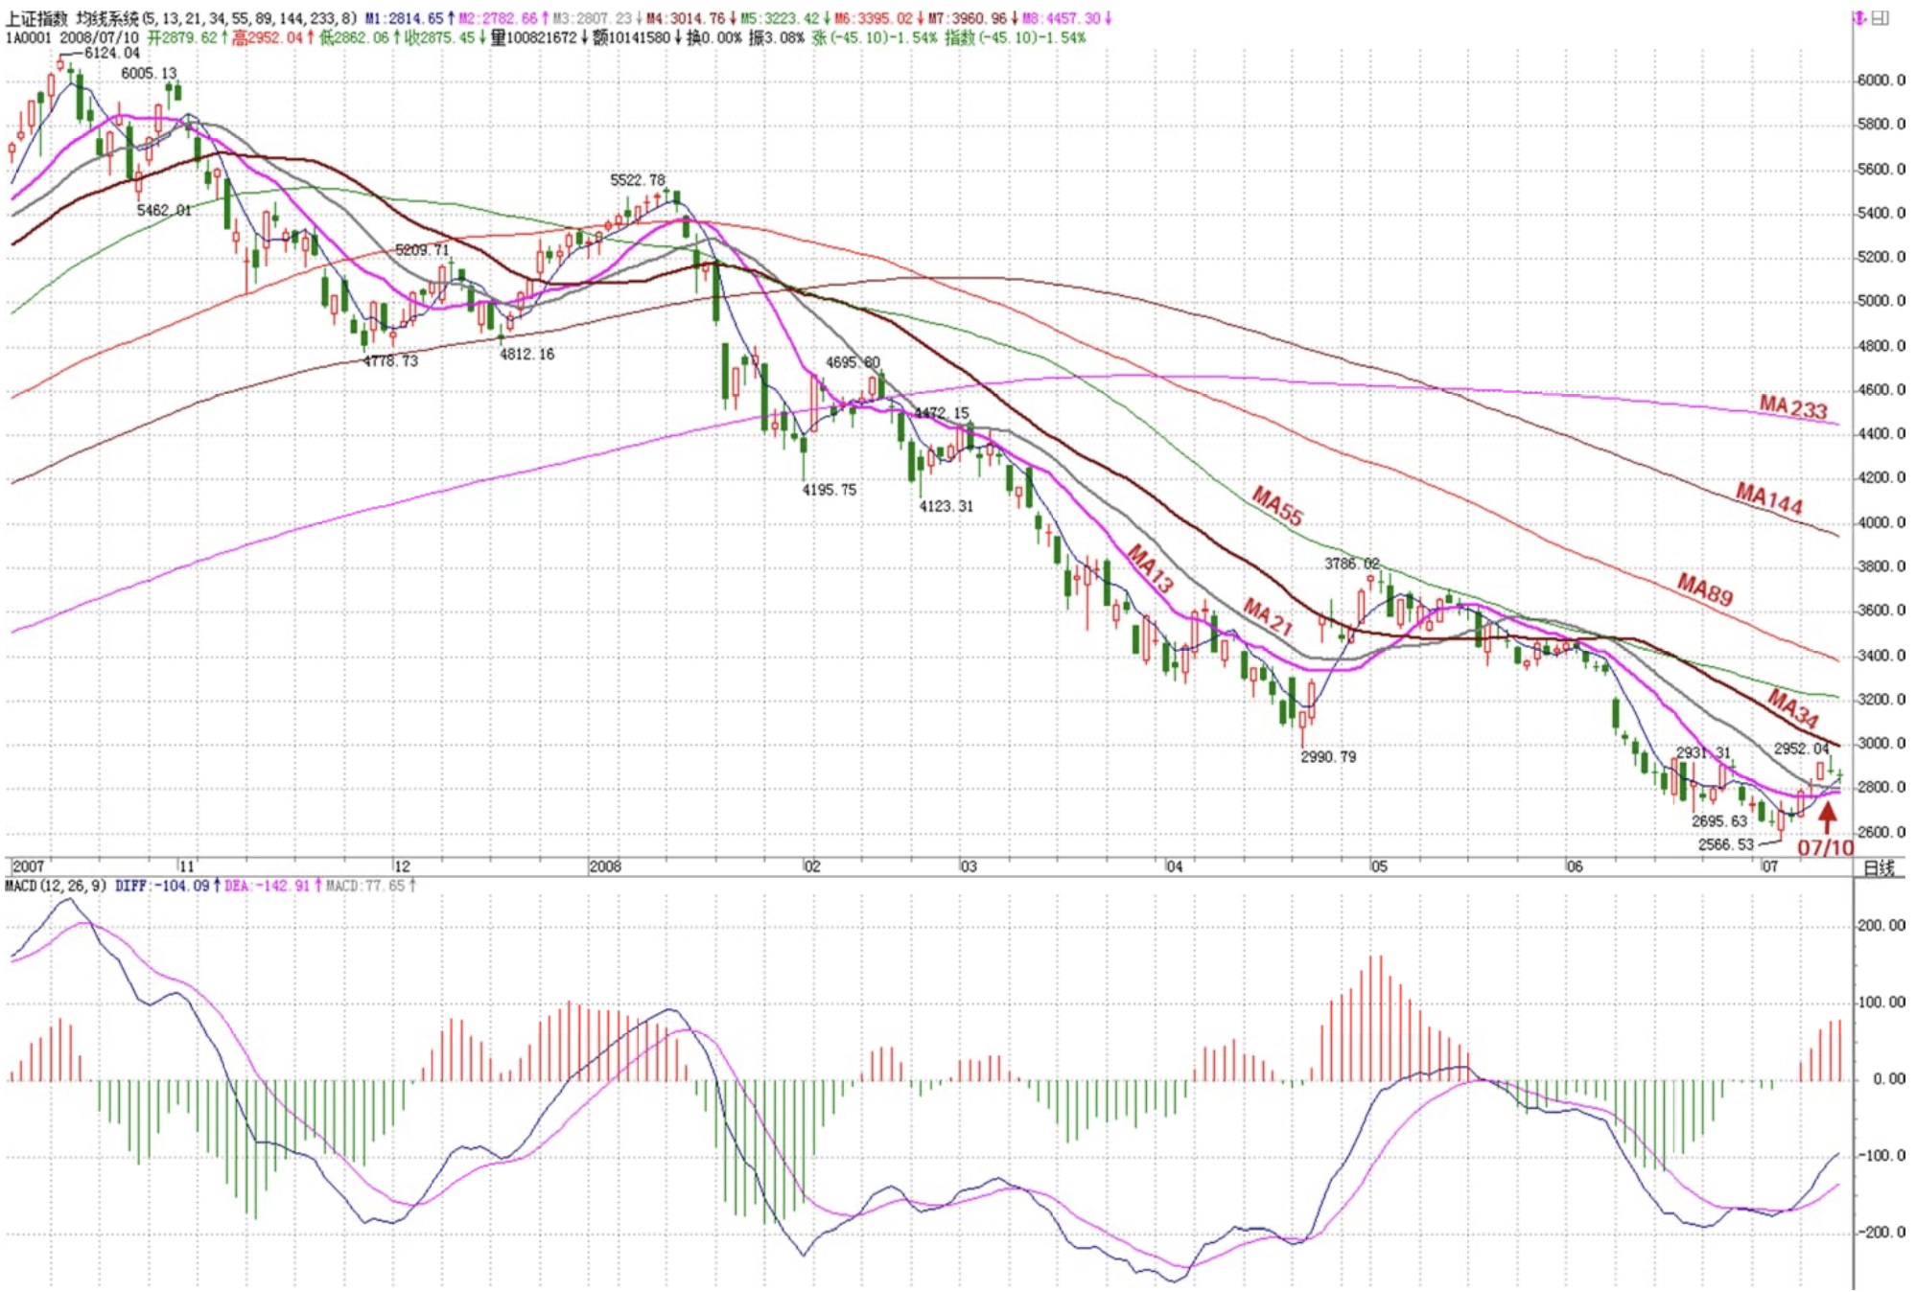
Task: Click the M8:4457.30 moving average readout
Action: [1061, 18]
